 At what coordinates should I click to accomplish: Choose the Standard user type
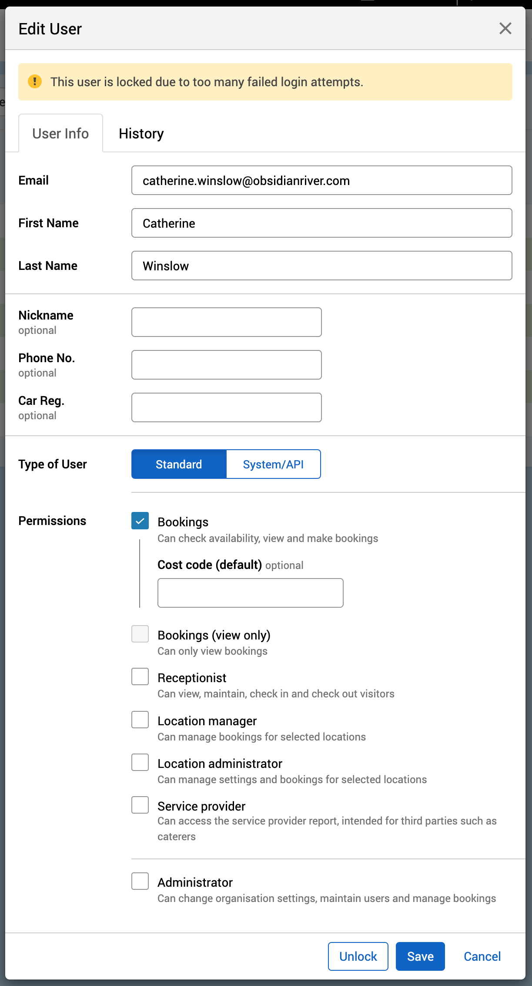[179, 464]
